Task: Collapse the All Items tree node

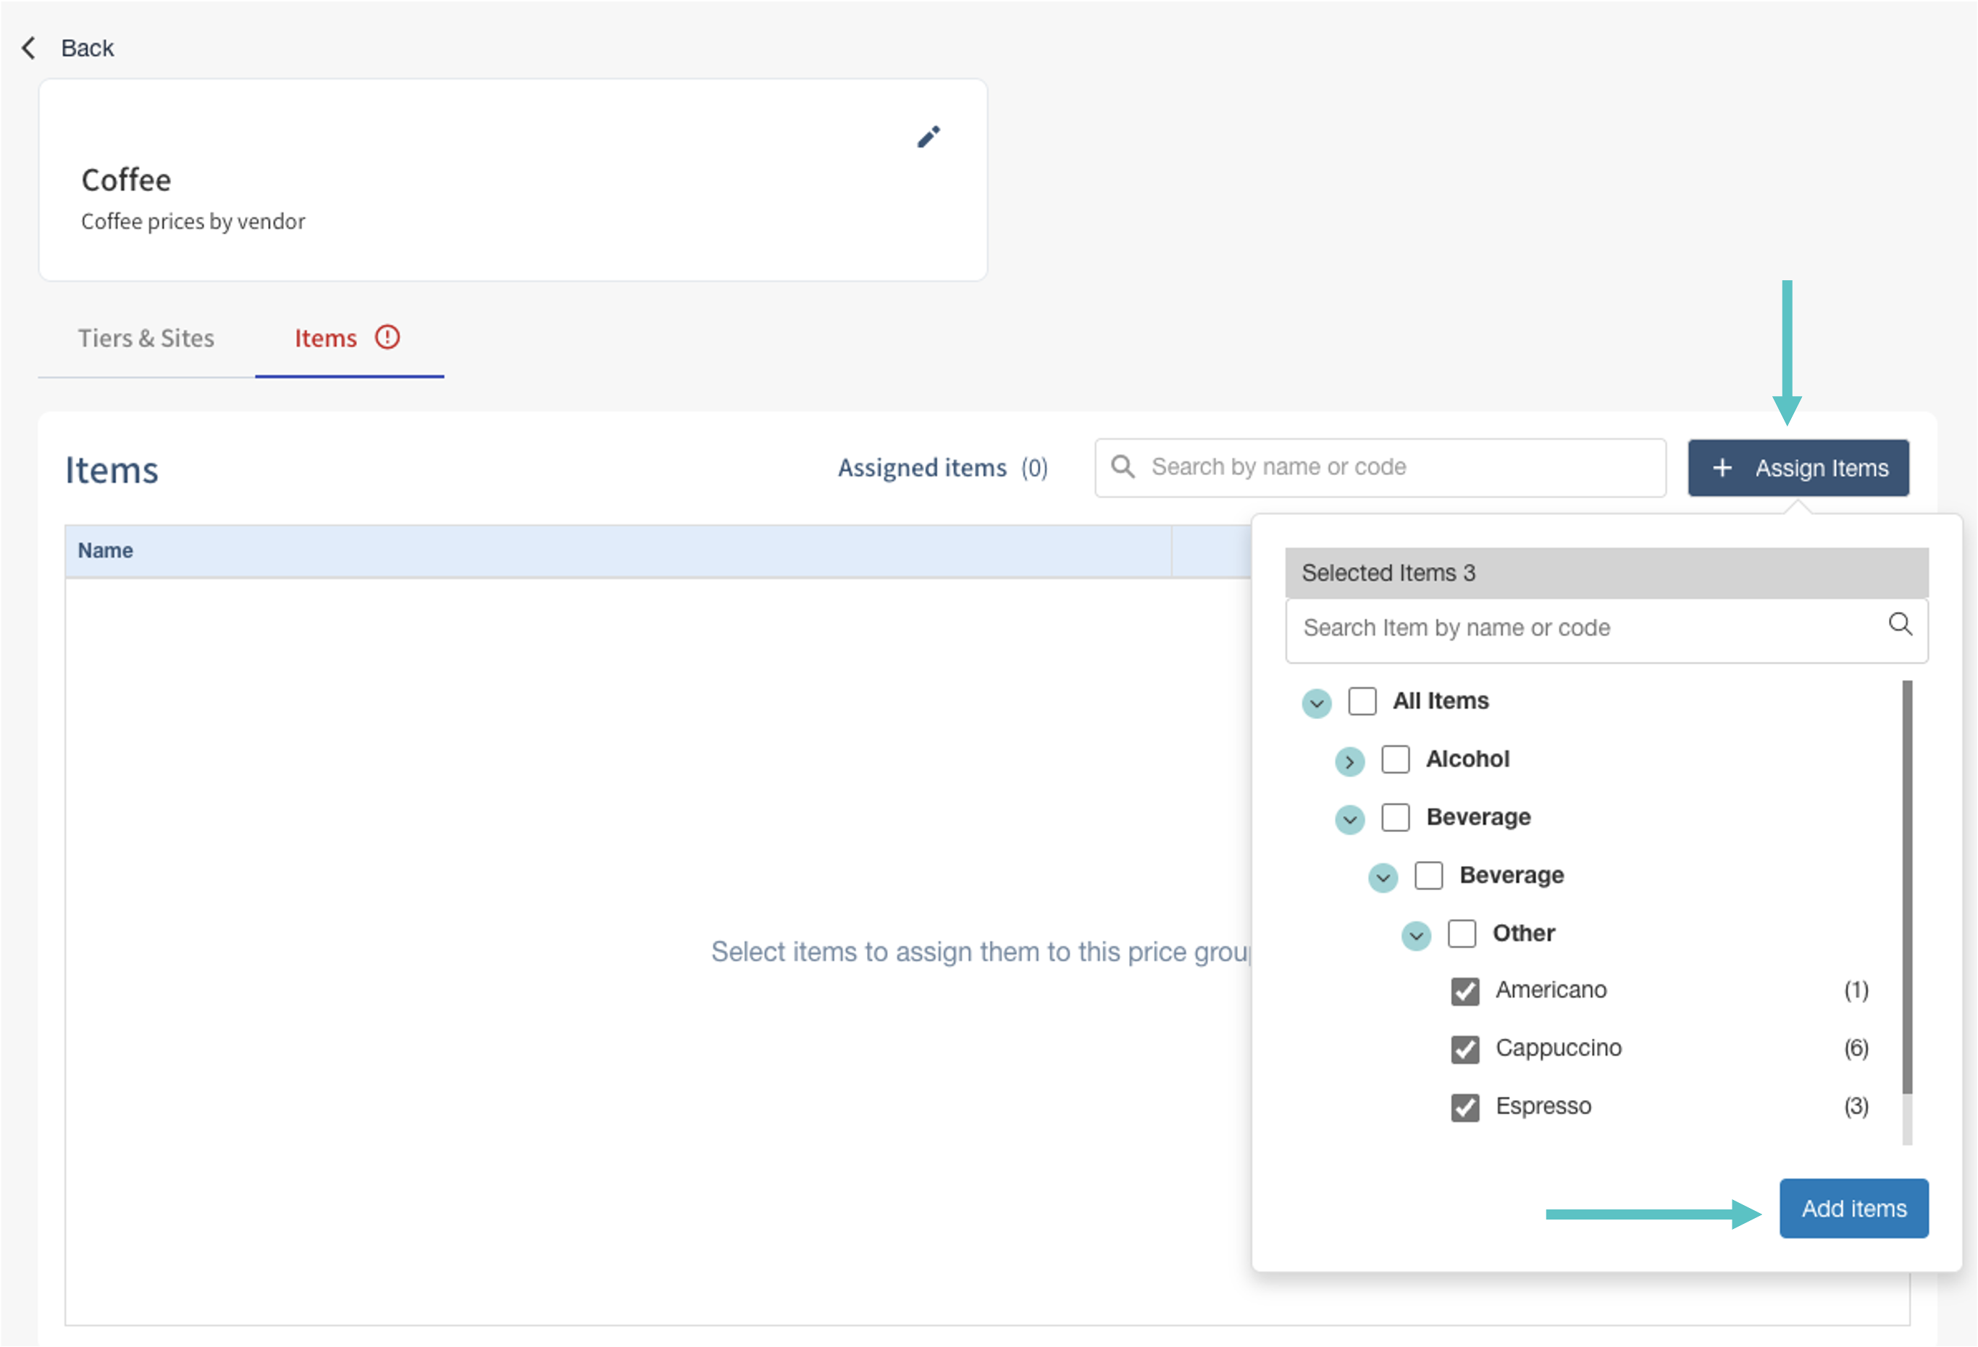Action: coord(1316,703)
